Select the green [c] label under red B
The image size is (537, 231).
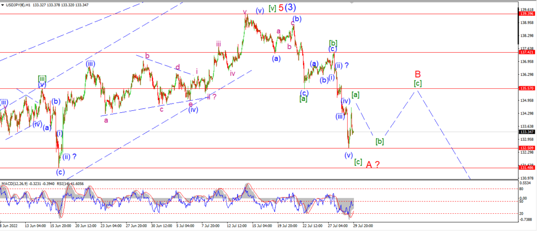417,83
